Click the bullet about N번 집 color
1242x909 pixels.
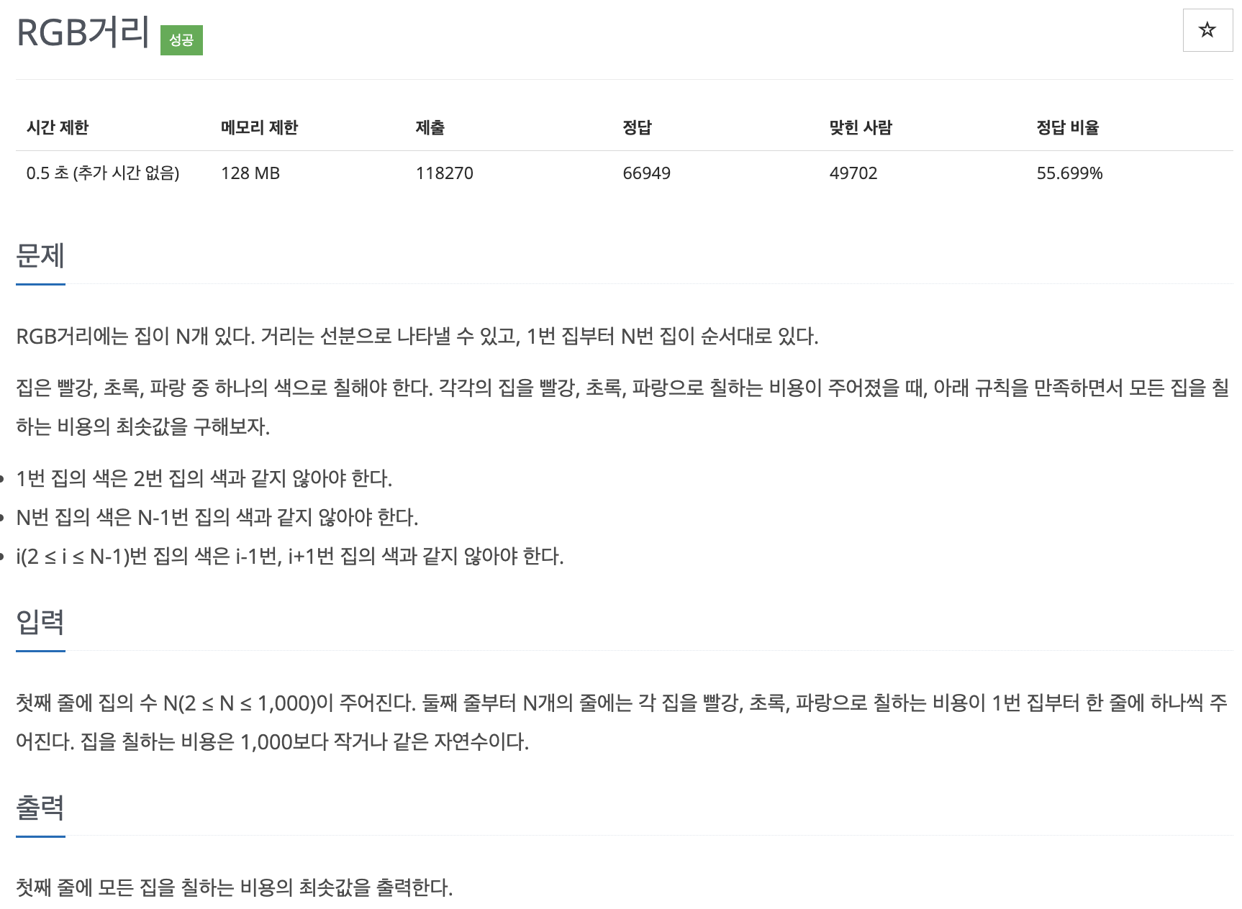click(217, 517)
